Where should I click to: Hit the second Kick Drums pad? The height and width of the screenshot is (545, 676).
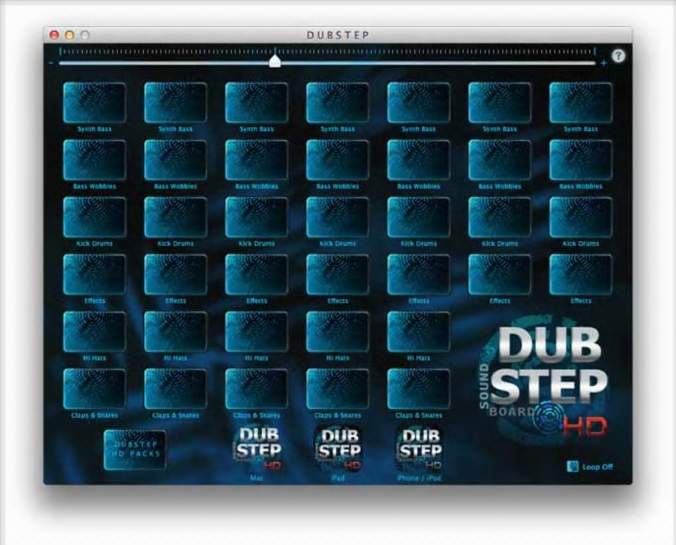(176, 217)
